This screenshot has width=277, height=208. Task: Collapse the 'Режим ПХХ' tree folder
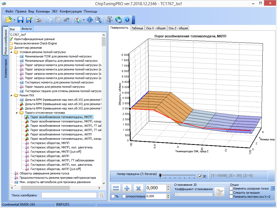click(11, 95)
